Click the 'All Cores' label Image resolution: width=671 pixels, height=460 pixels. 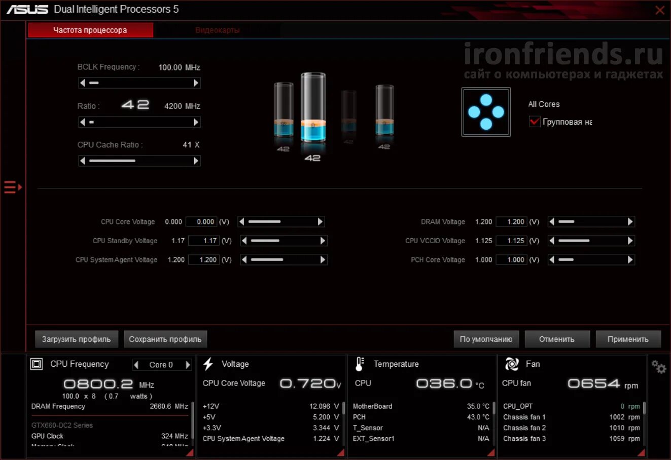544,104
